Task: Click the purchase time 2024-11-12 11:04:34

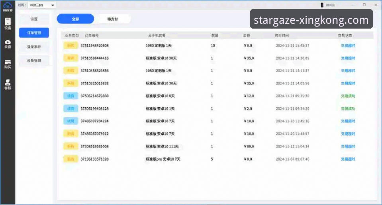Action: point(292,146)
